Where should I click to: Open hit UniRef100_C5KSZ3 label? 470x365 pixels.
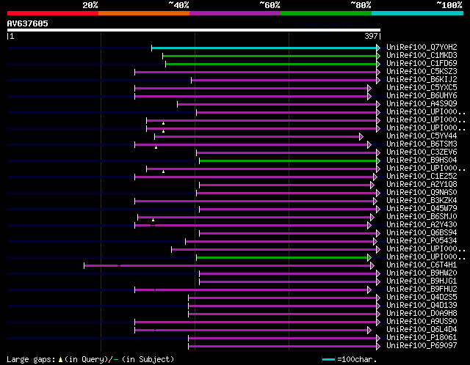tap(422, 72)
